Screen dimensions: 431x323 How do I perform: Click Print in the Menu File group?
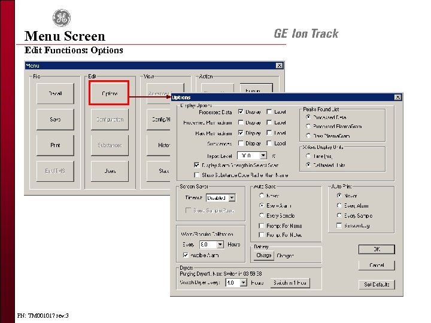(55, 145)
